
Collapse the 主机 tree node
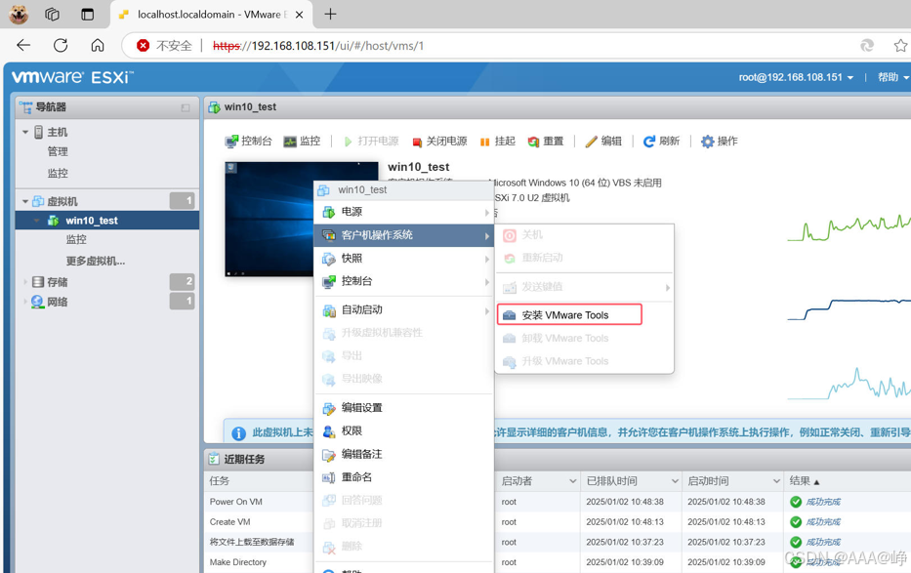click(x=25, y=133)
